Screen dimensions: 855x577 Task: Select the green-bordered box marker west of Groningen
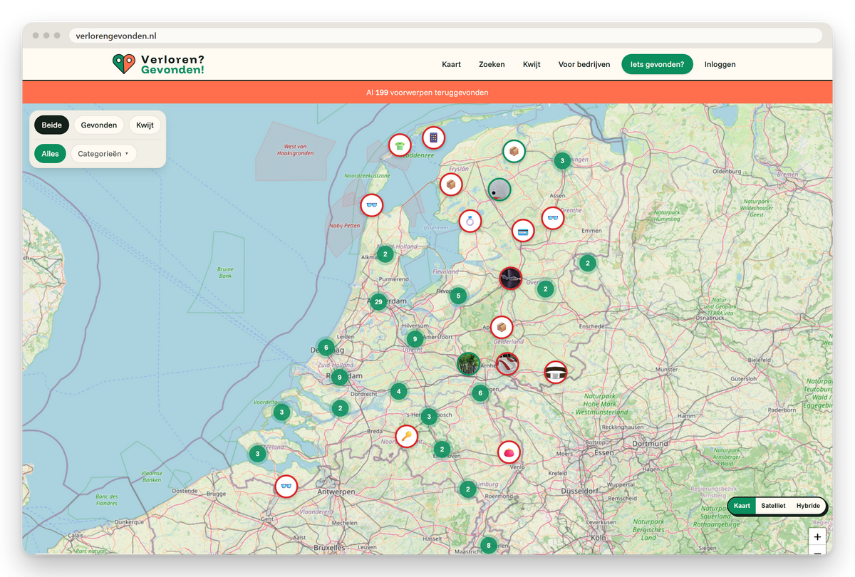(514, 151)
